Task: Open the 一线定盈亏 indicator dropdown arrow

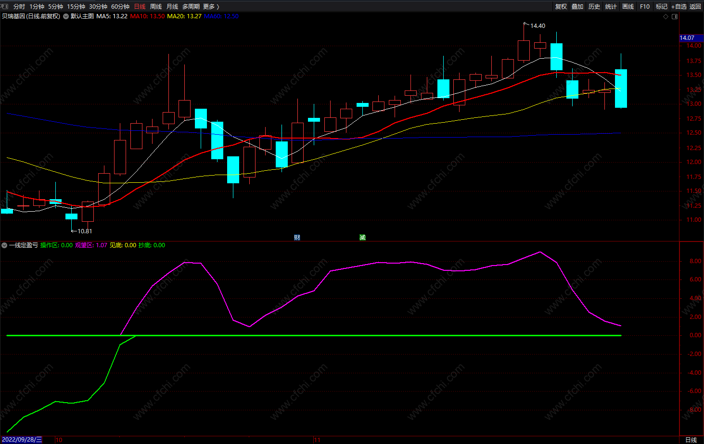Action: (4, 245)
